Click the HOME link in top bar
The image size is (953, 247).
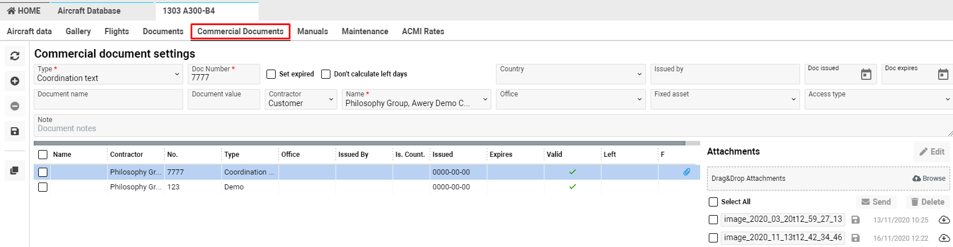(24, 11)
